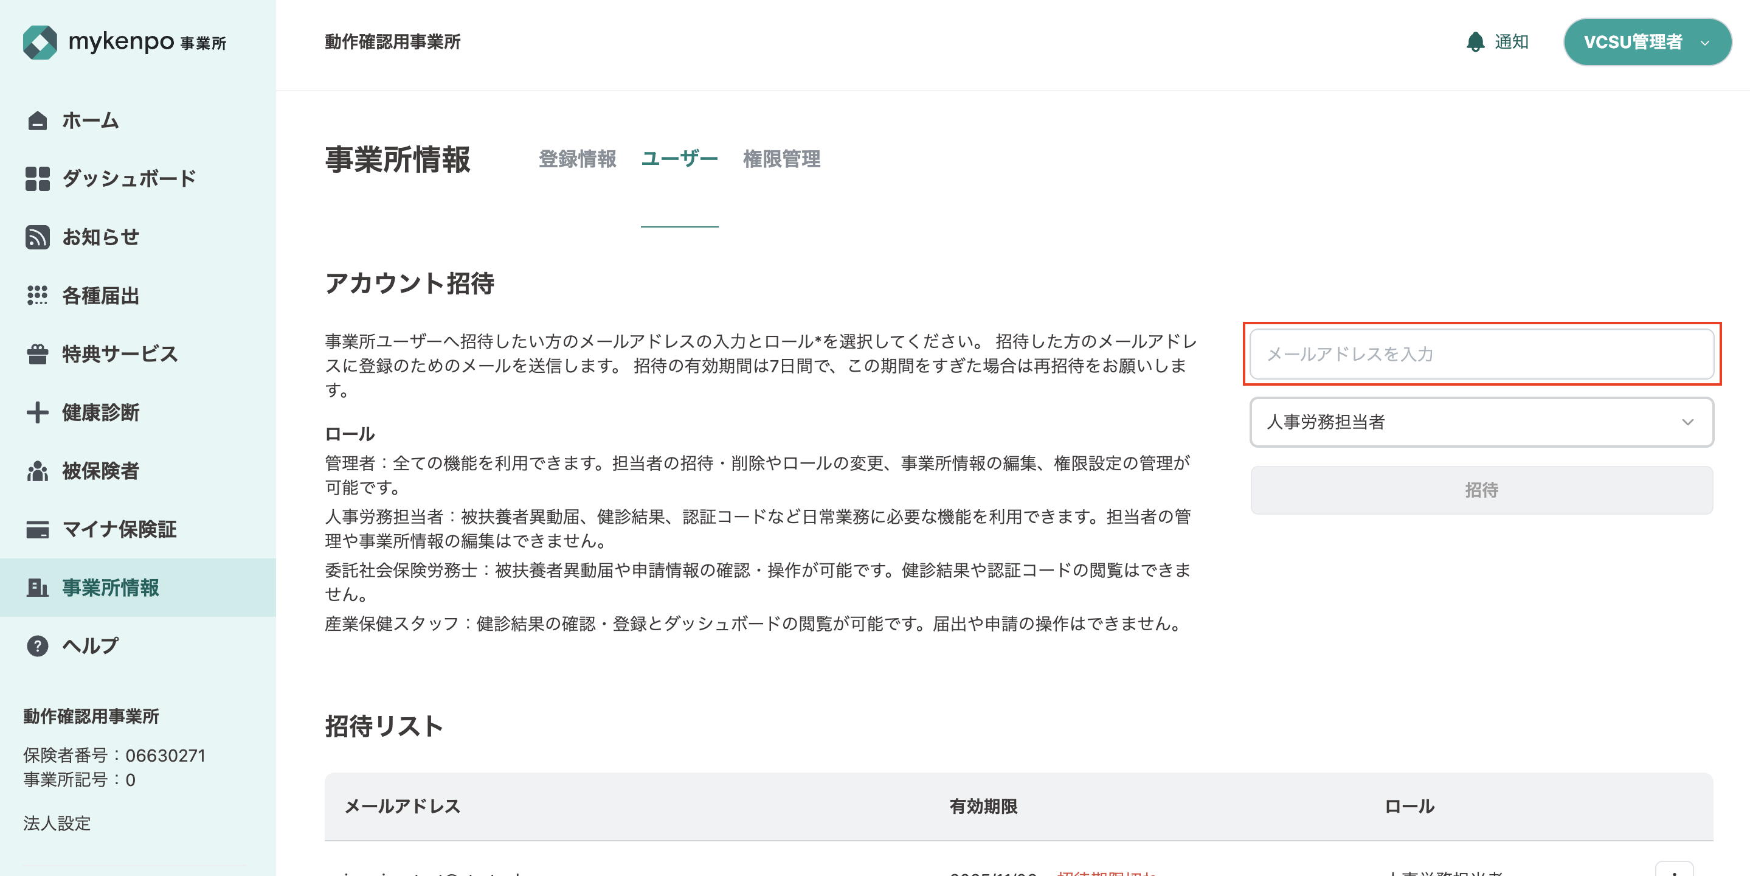Focus the email address input field
Viewport: 1750px width, 876px height.
1481,354
